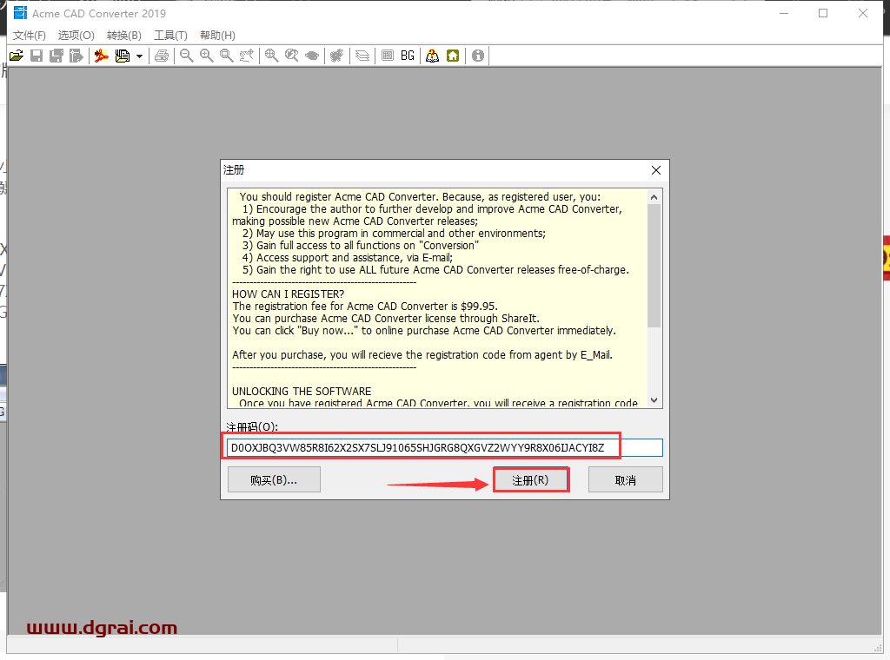Click the Layers stack icon

(x=362, y=56)
